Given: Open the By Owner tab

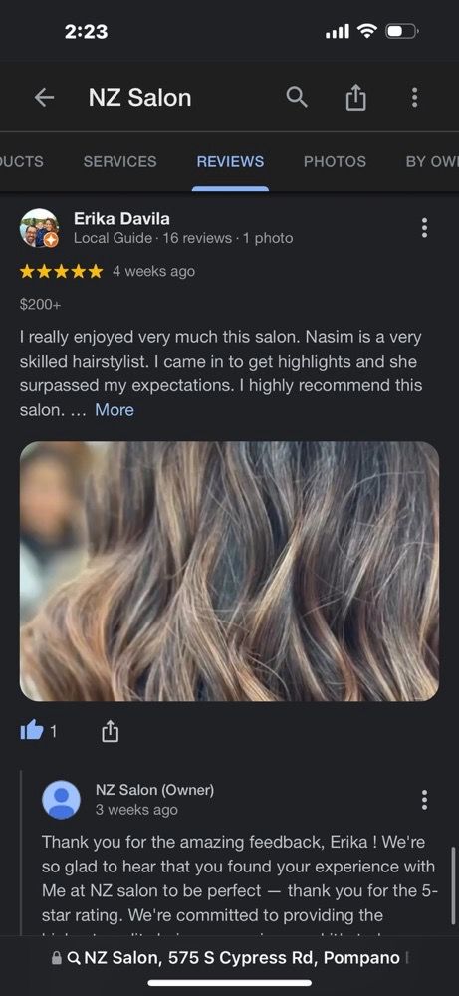Looking at the screenshot, I should (432, 162).
